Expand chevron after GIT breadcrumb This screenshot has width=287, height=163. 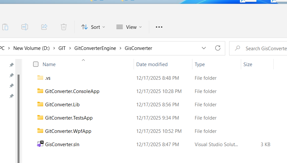[70, 48]
